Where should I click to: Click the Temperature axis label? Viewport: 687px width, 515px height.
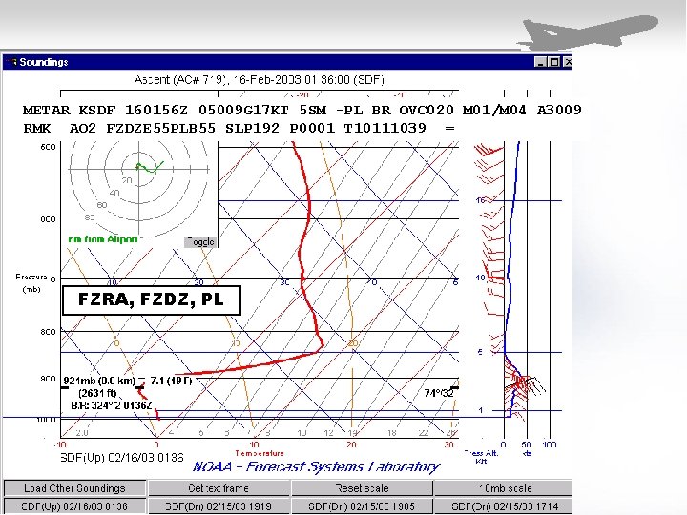click(260, 453)
